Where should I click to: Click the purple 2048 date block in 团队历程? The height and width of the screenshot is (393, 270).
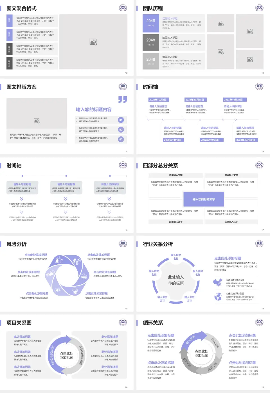point(151,23)
